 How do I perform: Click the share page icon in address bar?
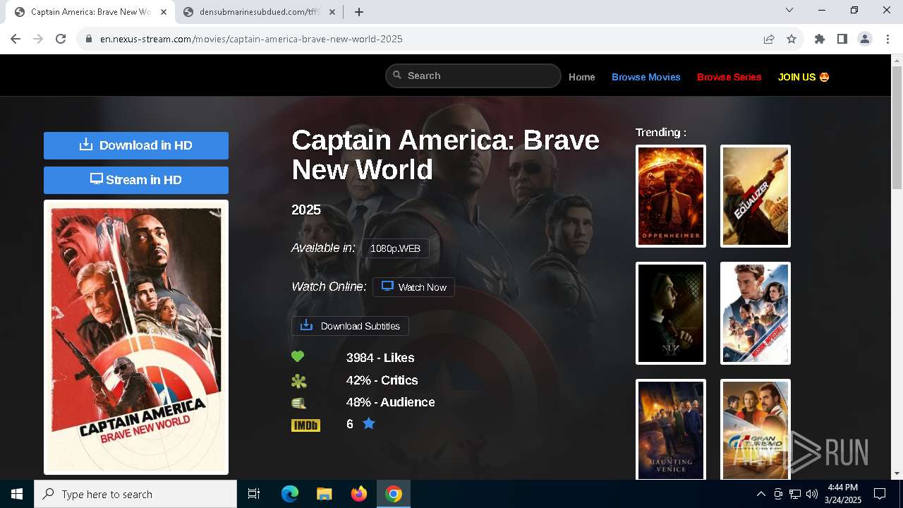(x=769, y=39)
